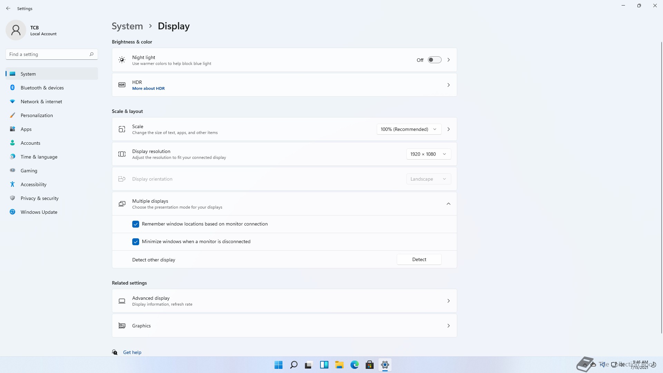Click the Find a setting search field
This screenshot has height=373, width=663.
[x=47, y=54]
